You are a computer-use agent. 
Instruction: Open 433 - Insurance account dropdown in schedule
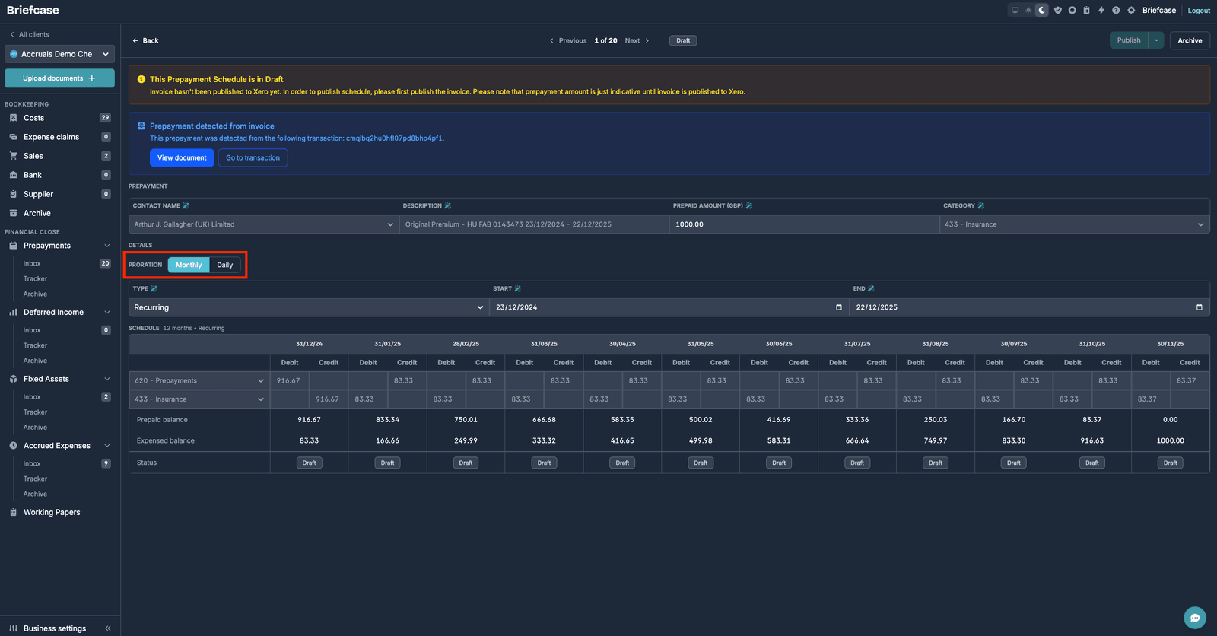click(199, 399)
